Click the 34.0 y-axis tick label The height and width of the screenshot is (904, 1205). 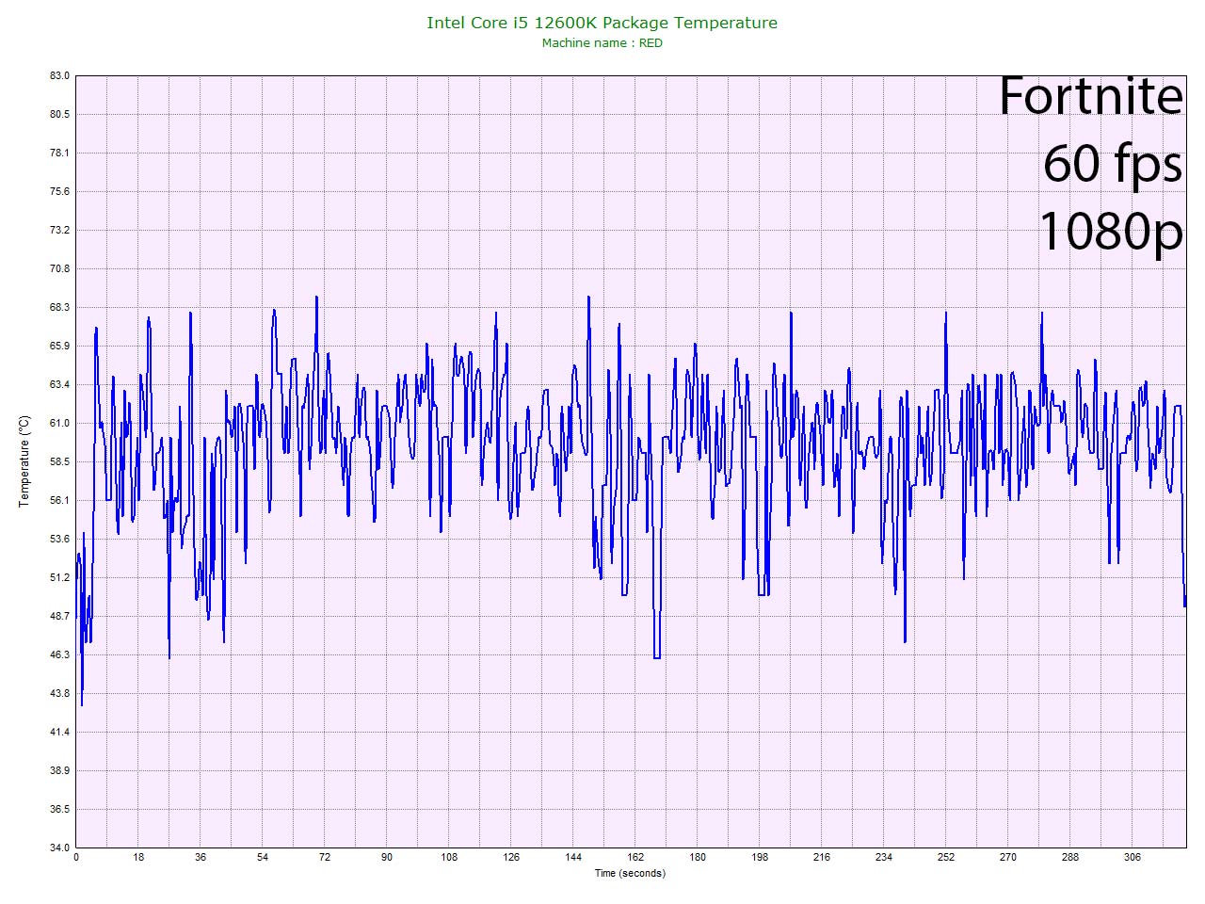pyautogui.click(x=59, y=847)
